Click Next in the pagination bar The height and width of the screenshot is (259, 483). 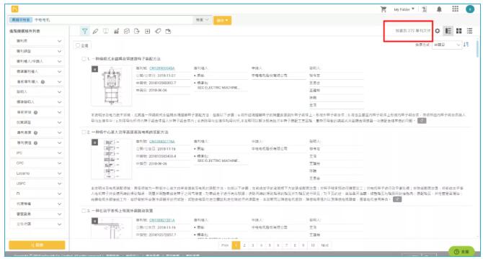pos(324,245)
